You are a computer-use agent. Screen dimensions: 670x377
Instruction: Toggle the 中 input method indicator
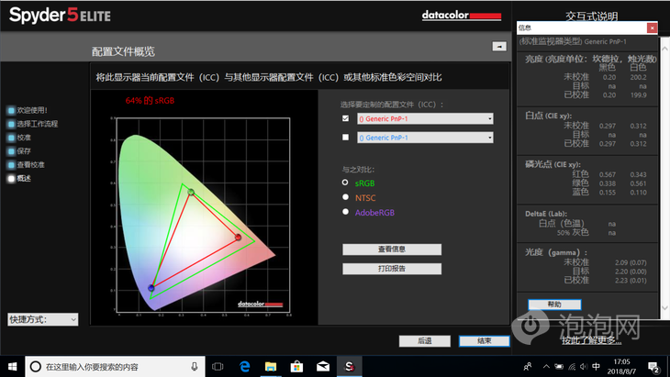point(596,366)
